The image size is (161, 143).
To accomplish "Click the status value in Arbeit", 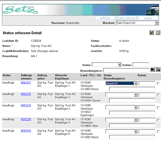I will coord(124,41).
